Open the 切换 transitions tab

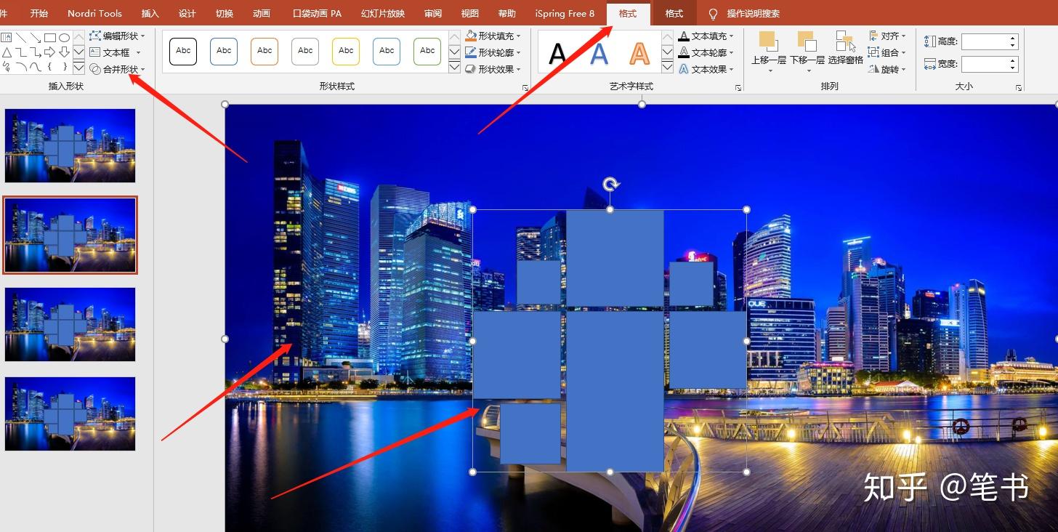[225, 14]
